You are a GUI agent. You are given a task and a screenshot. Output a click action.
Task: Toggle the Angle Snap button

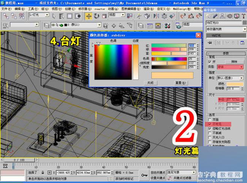click(191, 16)
